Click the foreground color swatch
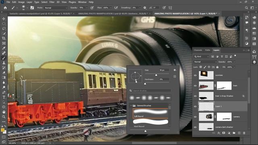The width and height of the screenshot is (258, 145). tap(2, 130)
